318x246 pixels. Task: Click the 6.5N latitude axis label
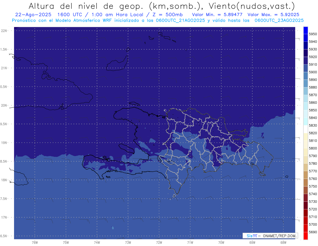4,236
